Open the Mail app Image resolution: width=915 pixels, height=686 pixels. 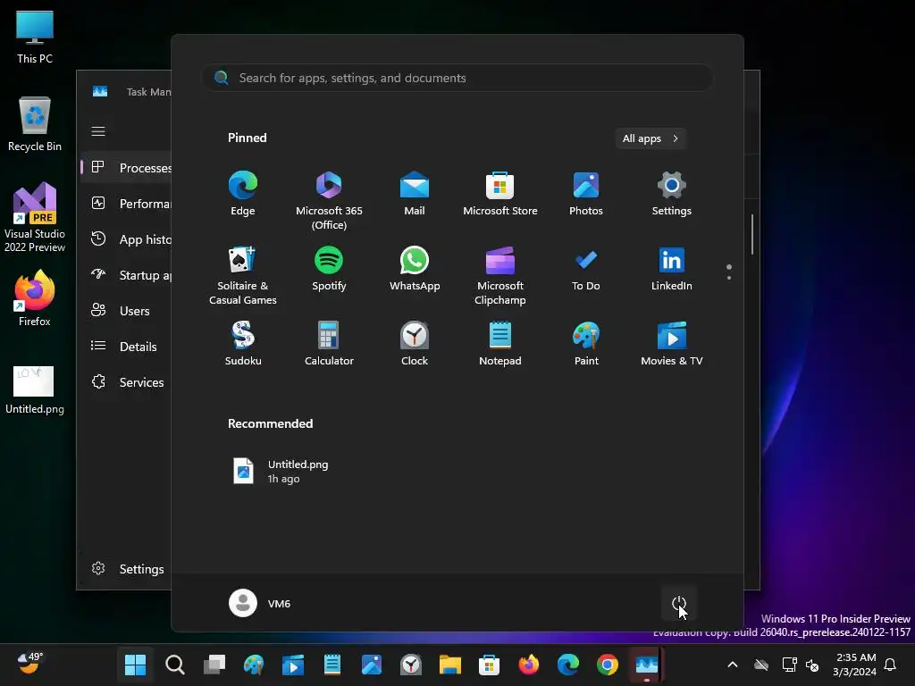415,194
